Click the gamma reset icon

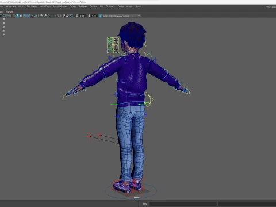coord(89,16)
